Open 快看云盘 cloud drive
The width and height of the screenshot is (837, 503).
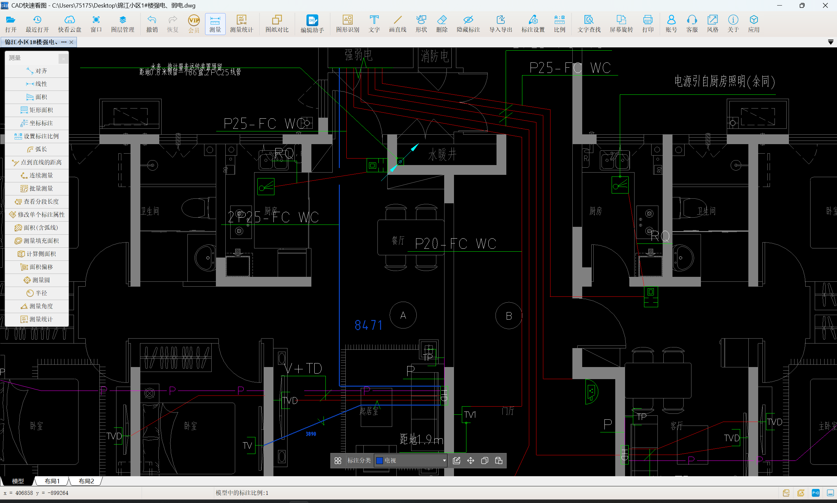tap(70, 24)
